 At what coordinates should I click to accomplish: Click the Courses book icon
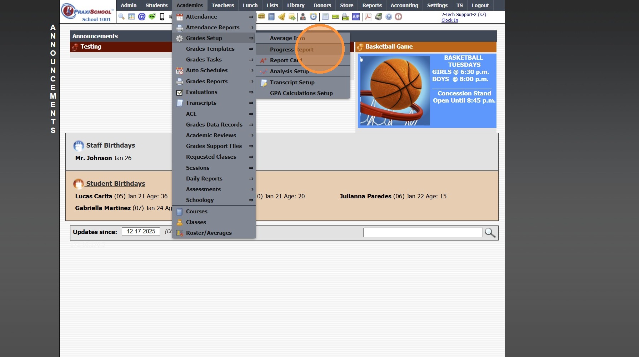[x=180, y=212]
